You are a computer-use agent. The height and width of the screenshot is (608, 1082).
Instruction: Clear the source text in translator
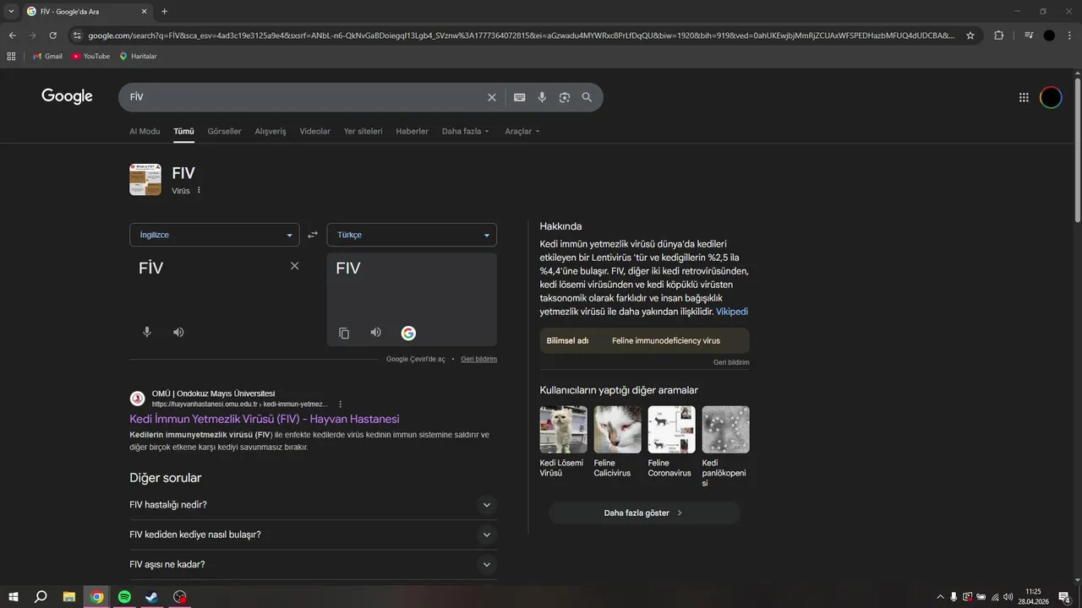click(294, 266)
